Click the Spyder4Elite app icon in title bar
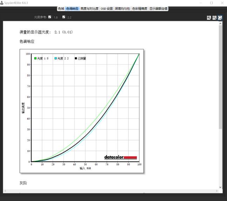Screen dimensions: 227x201 [x=2, y=3]
